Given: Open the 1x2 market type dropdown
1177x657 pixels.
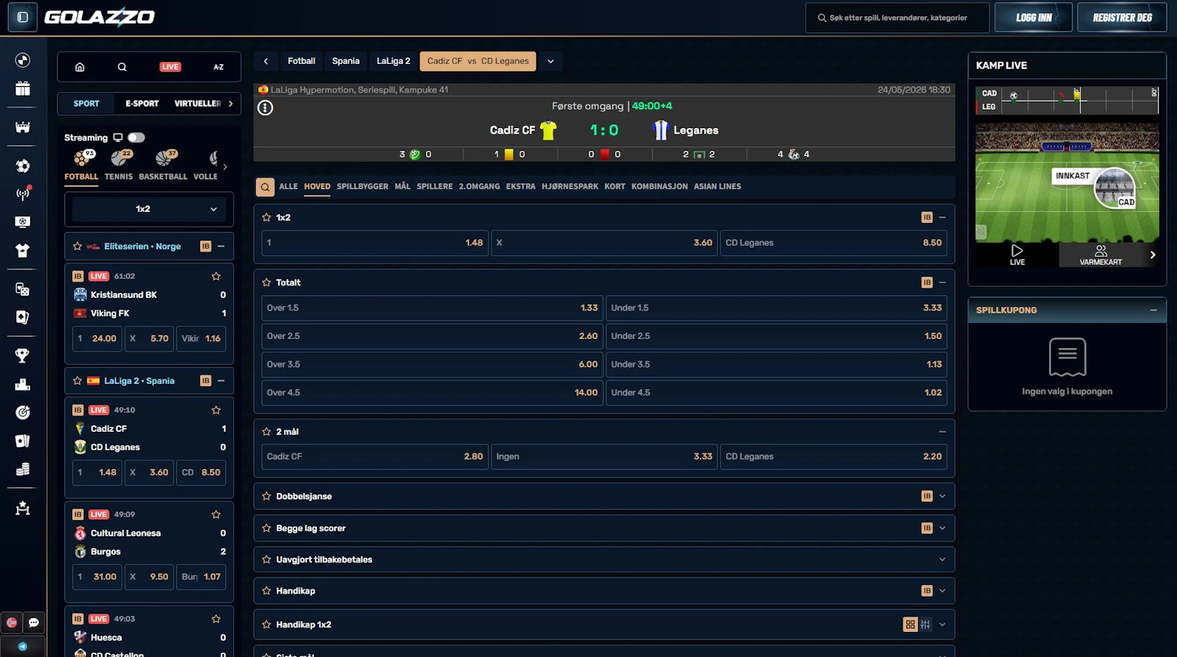Looking at the screenshot, I should pos(149,209).
